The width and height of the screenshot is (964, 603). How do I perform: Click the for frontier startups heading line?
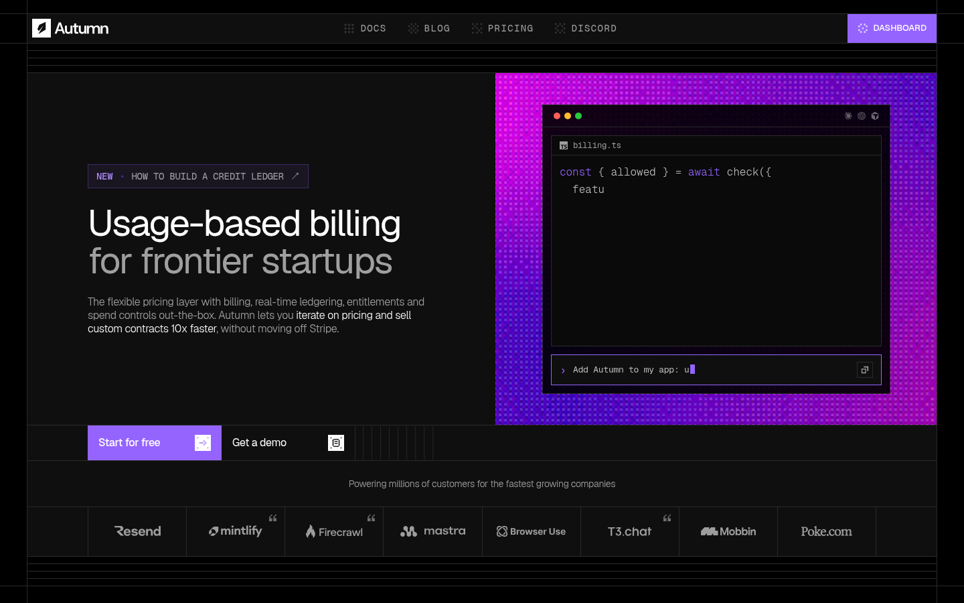click(240, 261)
